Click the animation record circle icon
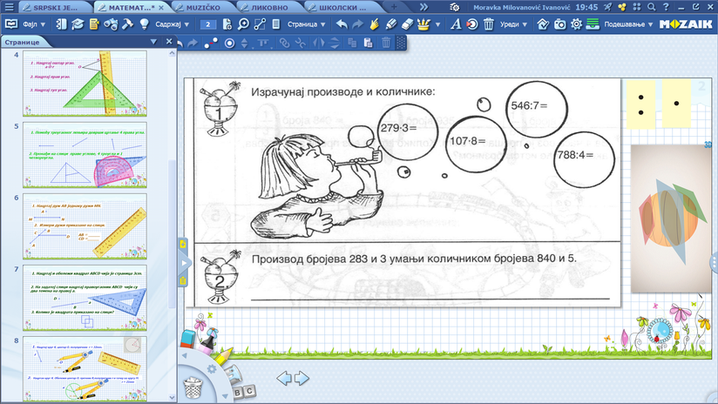 pos(472,24)
